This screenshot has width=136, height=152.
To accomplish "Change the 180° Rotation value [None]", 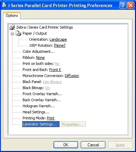I will 60,45.
